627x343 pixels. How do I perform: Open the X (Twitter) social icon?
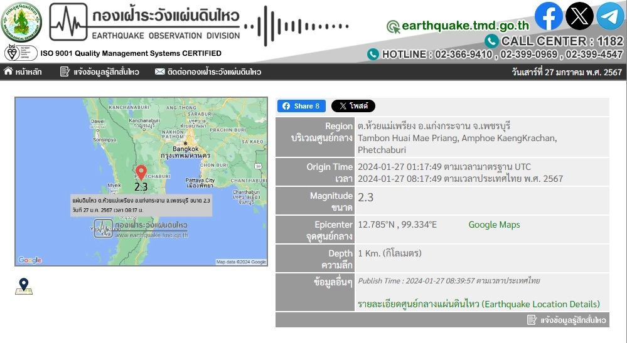579,16
